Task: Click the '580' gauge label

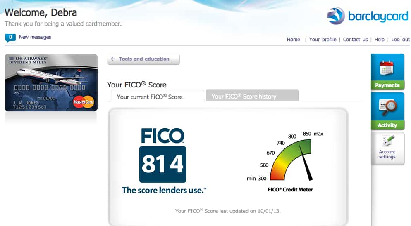Action: coord(264,165)
